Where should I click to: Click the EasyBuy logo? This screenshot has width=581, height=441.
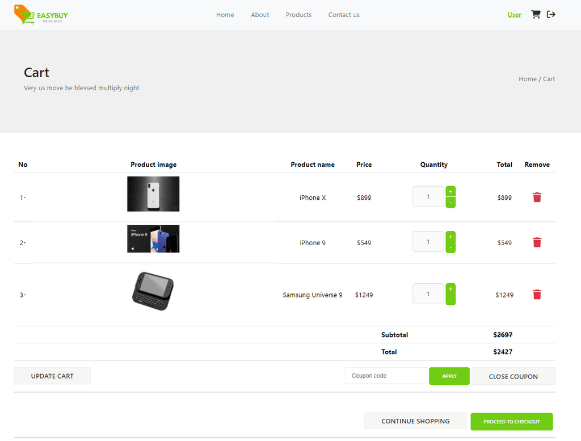(x=41, y=15)
